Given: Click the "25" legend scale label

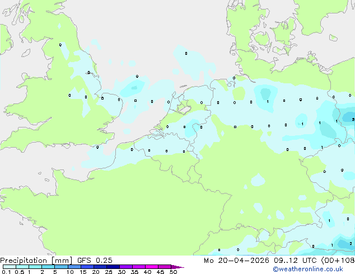Looking at the screenshot, I should click(109, 272).
